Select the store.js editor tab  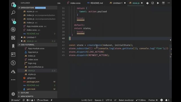(x=136, y=3)
